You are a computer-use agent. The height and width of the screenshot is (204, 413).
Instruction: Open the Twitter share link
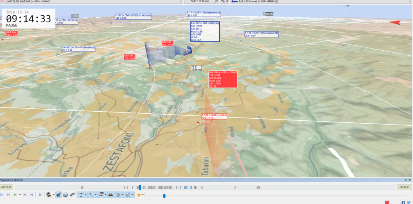[408, 202]
